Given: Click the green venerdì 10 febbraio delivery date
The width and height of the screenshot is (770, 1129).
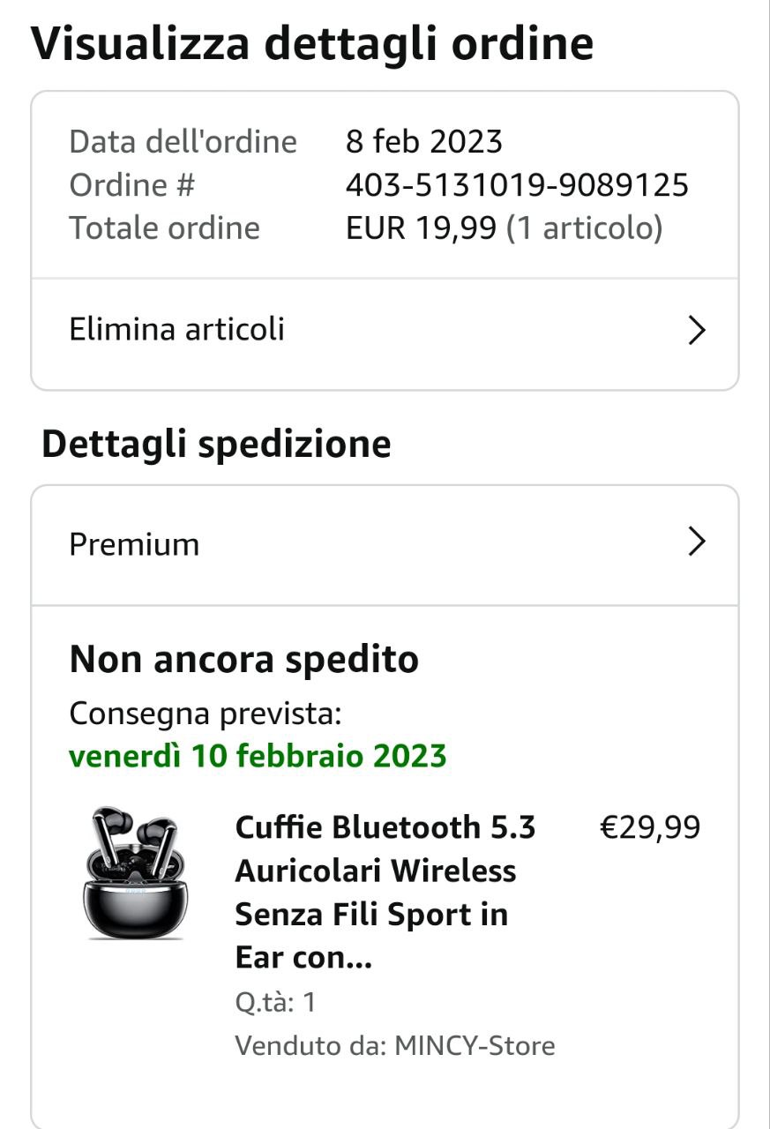Looking at the screenshot, I should (258, 756).
